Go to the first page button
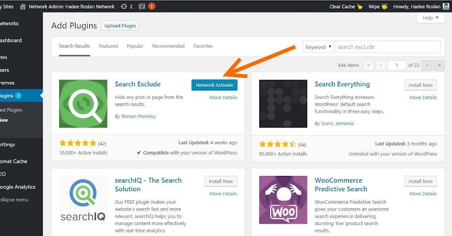This screenshot has height=236, width=452. [x=368, y=65]
